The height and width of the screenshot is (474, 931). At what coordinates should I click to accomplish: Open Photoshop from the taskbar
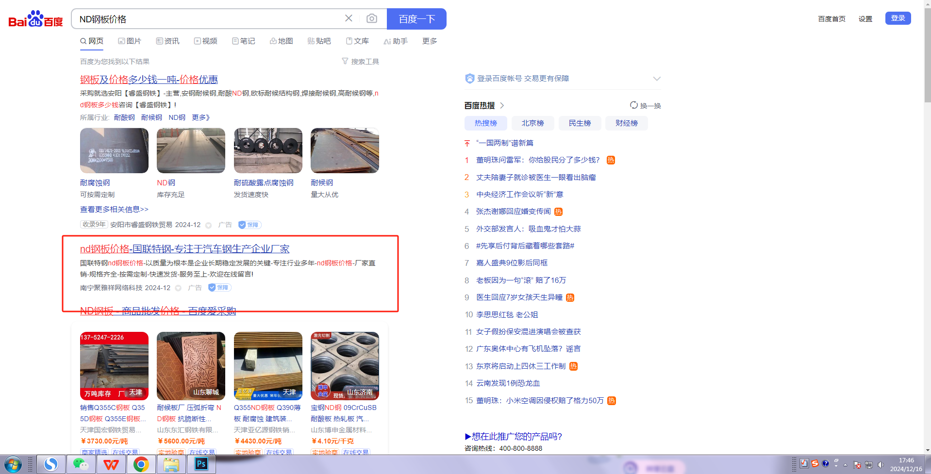point(201,465)
